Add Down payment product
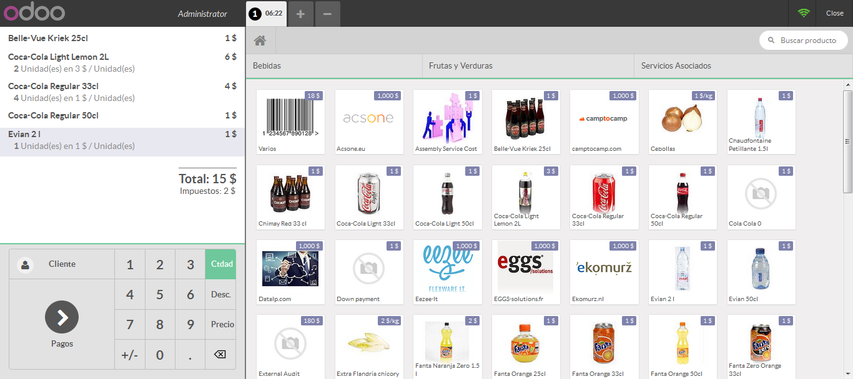The width and height of the screenshot is (853, 379). click(x=369, y=272)
